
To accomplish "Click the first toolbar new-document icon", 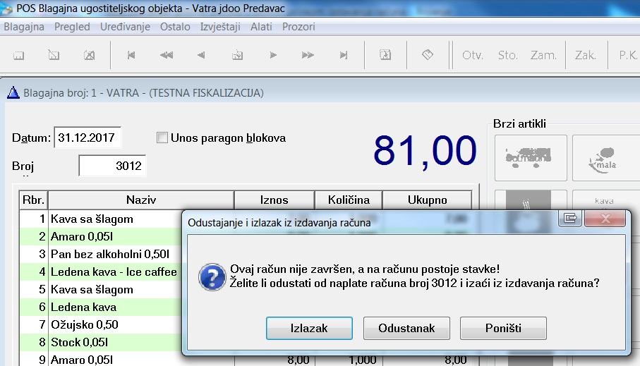I will point(19,55).
